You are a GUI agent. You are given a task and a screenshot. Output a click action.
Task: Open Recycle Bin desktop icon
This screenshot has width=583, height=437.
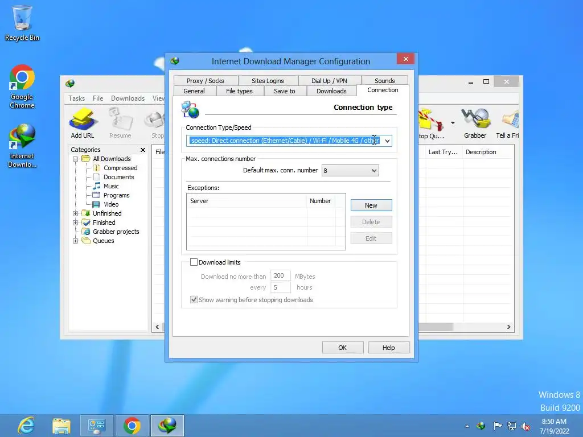[x=22, y=23]
